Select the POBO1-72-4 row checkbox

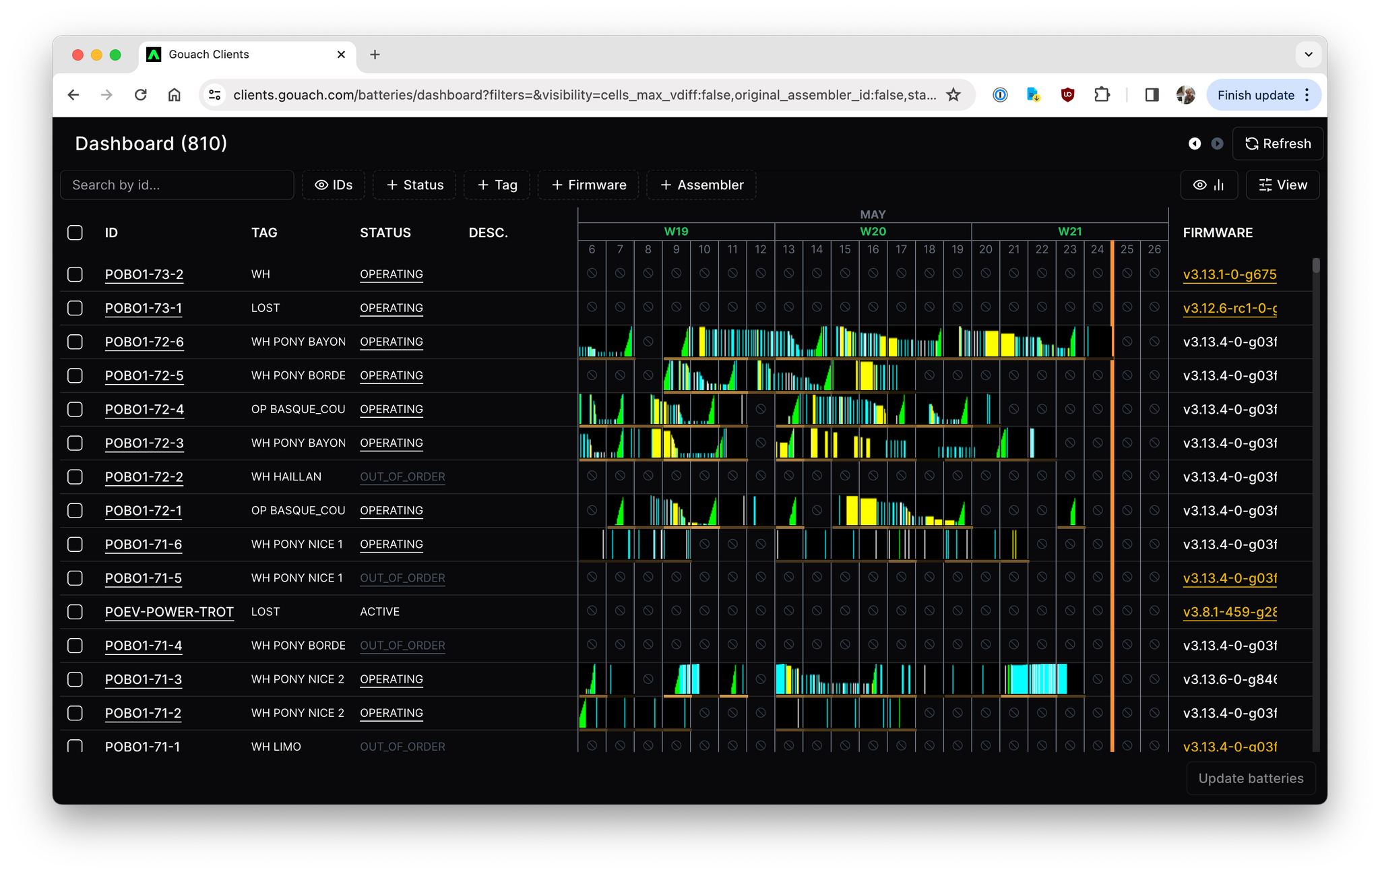75,409
